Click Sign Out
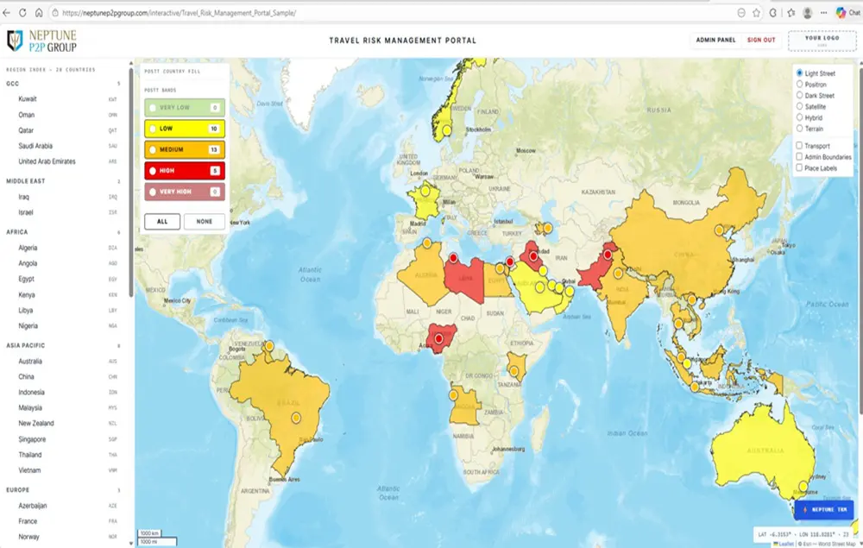Viewport: 863px width, 548px height. [761, 41]
